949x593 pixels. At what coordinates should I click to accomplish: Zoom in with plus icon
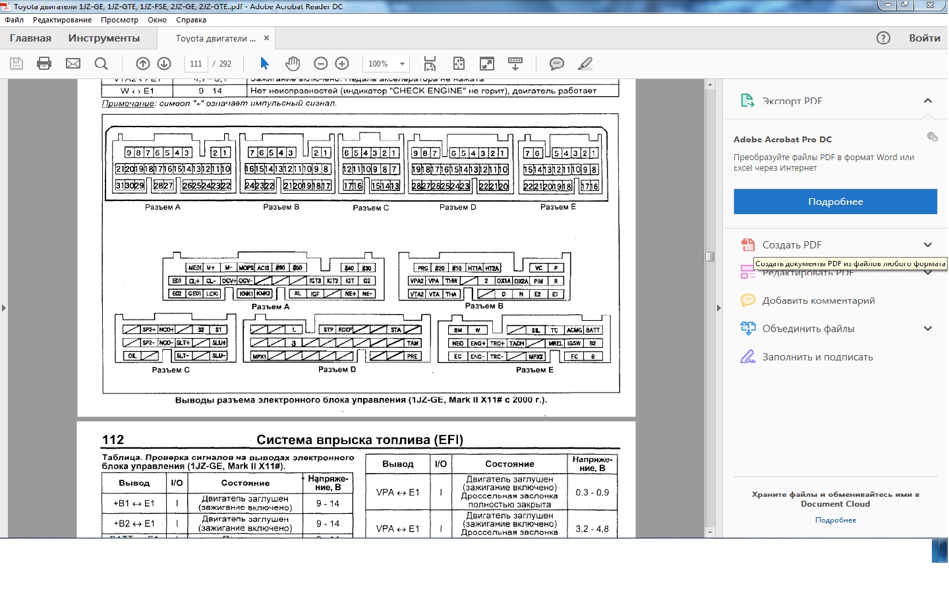(342, 64)
